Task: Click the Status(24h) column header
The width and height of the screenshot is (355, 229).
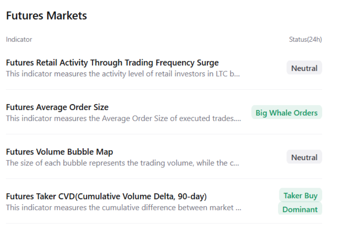Action: (305, 40)
